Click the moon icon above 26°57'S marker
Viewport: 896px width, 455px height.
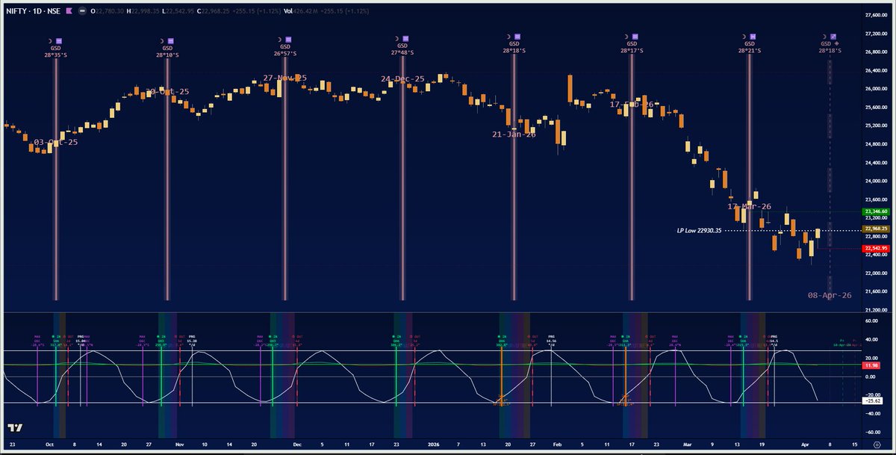279,38
